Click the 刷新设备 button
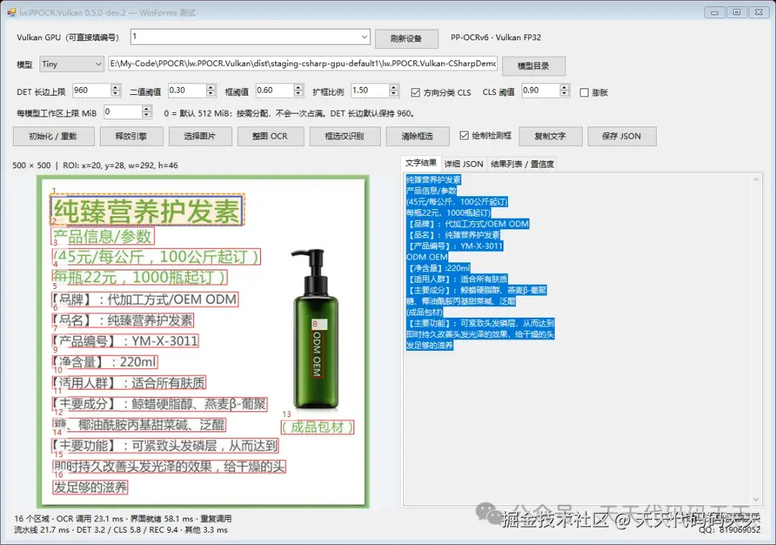Viewport: 776px width, 545px height. [x=406, y=39]
